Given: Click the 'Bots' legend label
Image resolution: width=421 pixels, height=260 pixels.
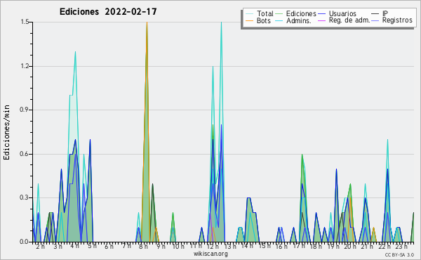Looking at the screenshot, I should point(263,20).
